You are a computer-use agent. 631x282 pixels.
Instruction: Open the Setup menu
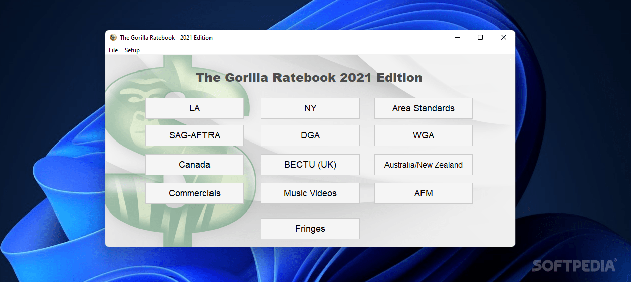point(132,50)
